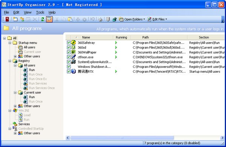The height and width of the screenshot is (147, 226).
Task: Click the 360Safetray program icon
Action: click(73, 43)
